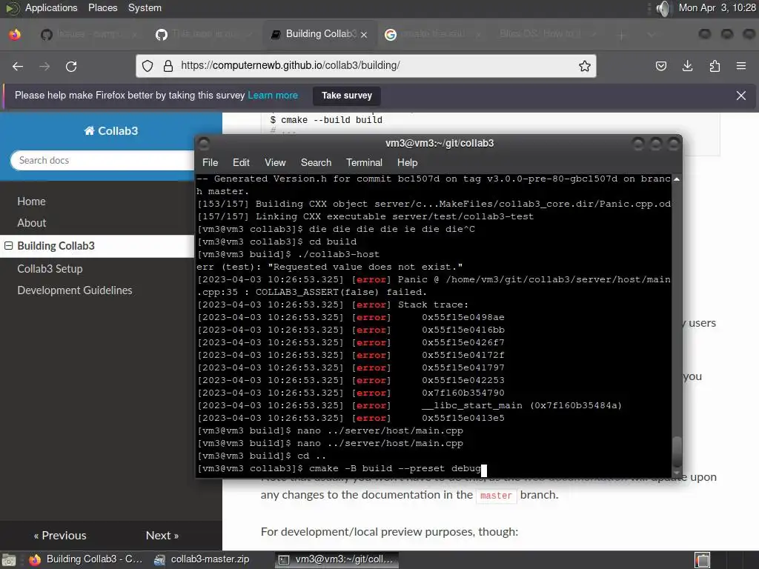
Task: Open the terminal File menu
Action: click(210, 162)
